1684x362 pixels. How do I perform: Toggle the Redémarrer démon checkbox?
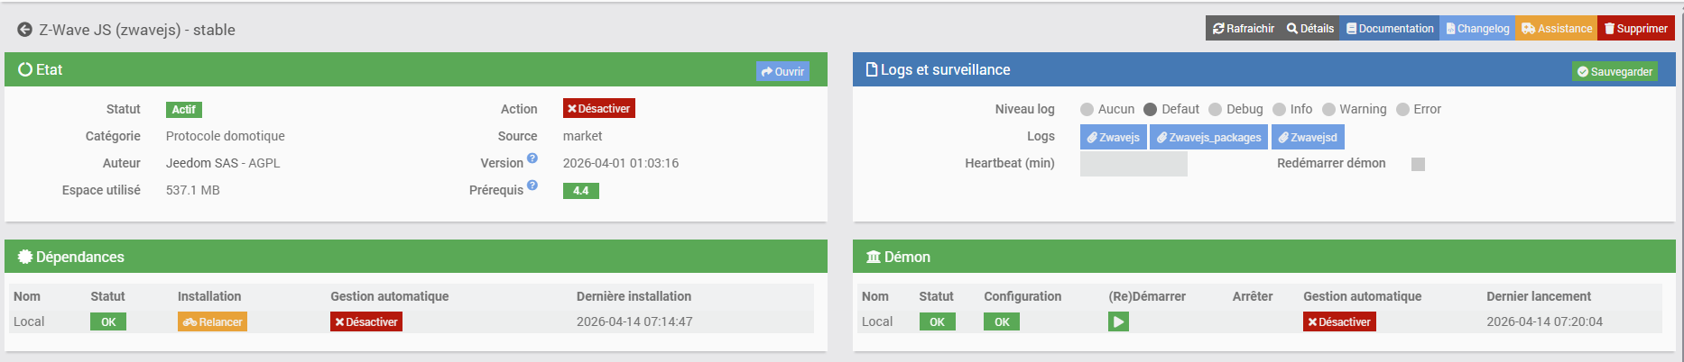pos(1418,164)
